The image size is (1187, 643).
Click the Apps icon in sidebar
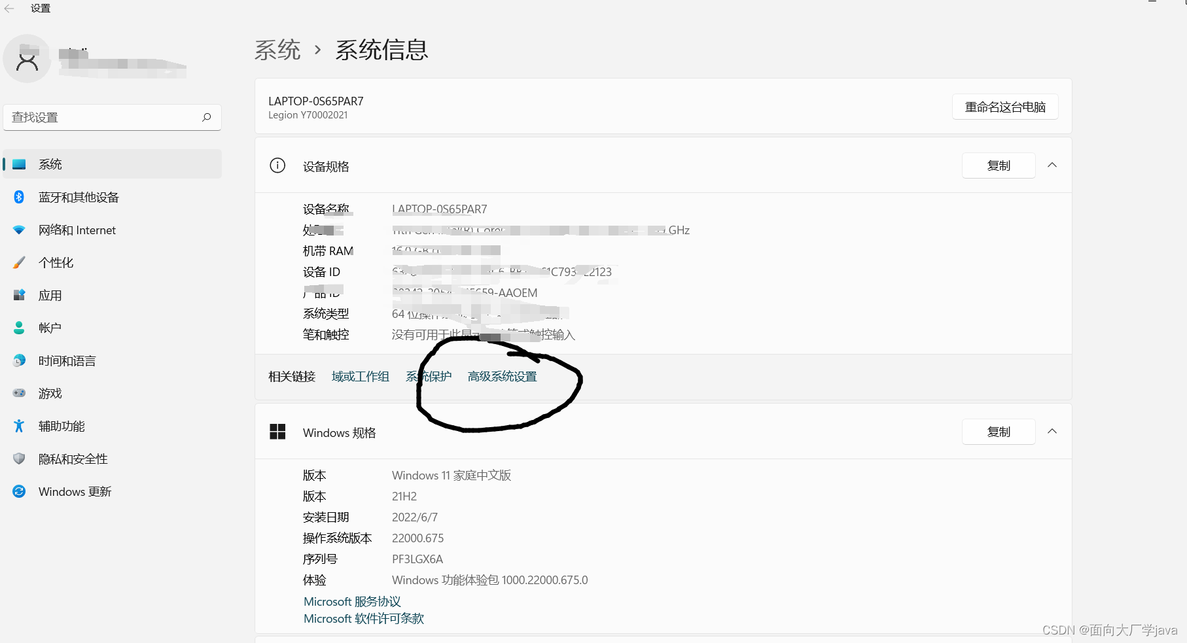(19, 295)
